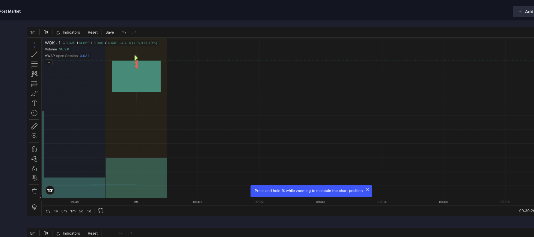
Task: Select the ruler measure tool
Action: (x=34, y=126)
